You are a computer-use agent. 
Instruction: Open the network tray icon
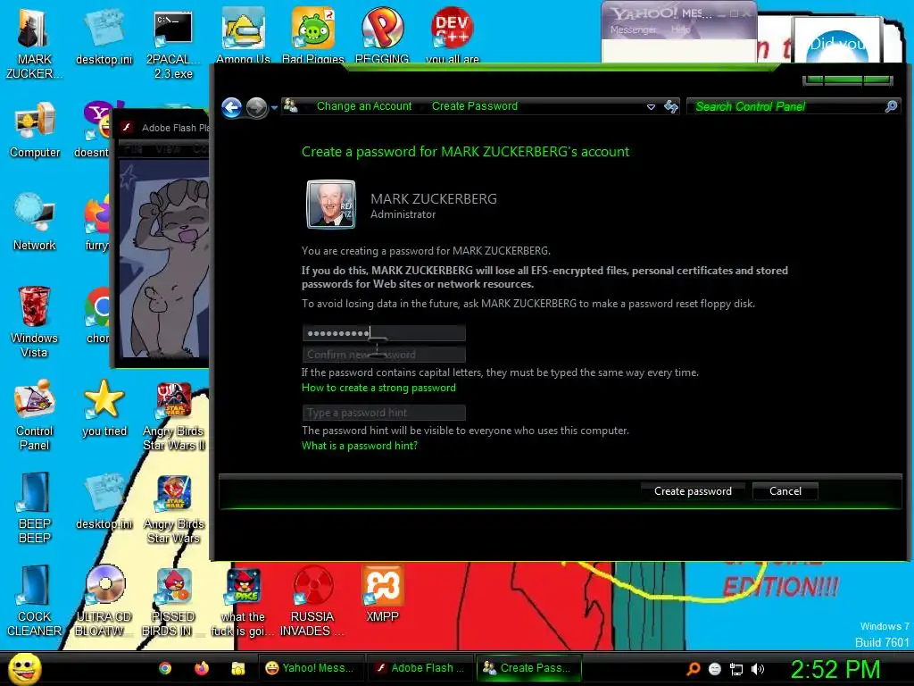tap(736, 669)
